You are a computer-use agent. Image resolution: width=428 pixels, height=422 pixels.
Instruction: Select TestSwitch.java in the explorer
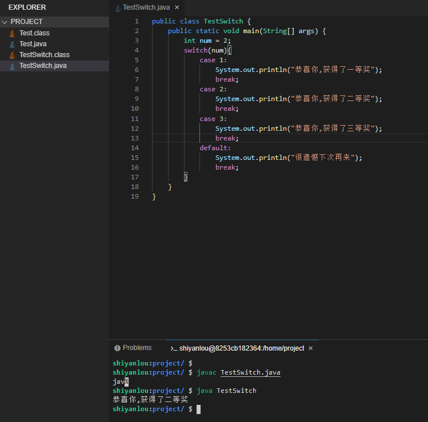pos(55,66)
